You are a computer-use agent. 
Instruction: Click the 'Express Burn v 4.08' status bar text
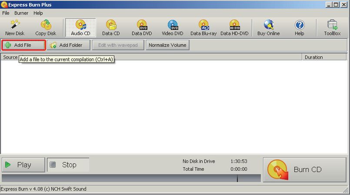tap(43, 189)
